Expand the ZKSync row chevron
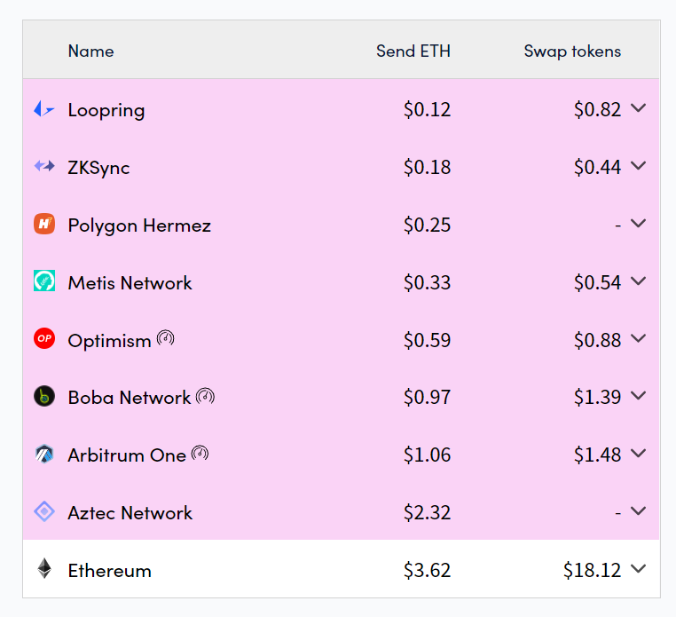The image size is (676, 617). point(638,166)
